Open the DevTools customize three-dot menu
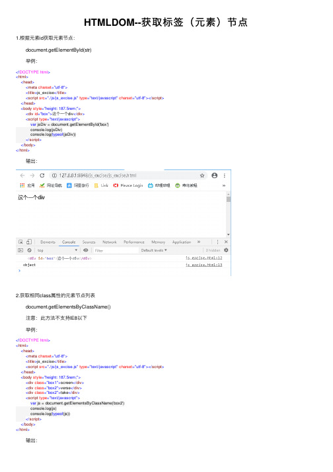 217,242
